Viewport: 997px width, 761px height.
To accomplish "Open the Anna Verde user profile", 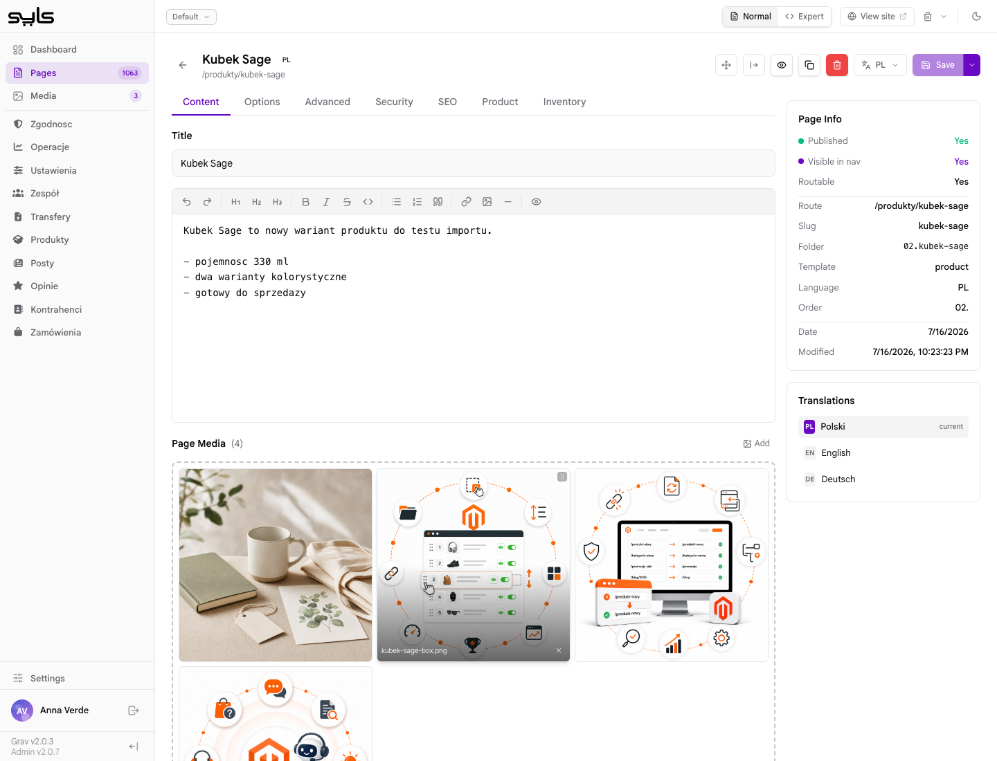I will point(50,710).
